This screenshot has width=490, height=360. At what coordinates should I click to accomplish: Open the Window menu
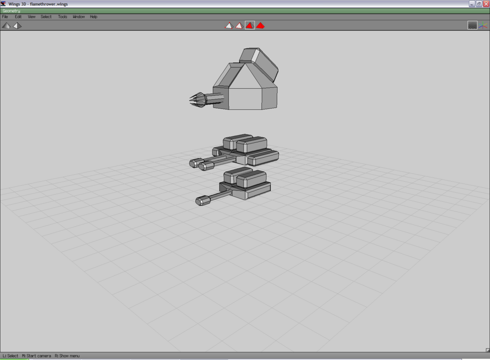78,17
